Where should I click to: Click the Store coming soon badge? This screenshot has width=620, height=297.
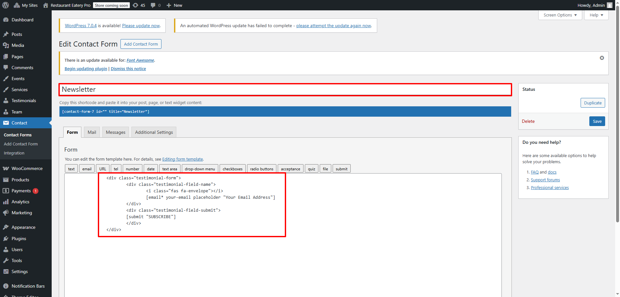tap(111, 5)
